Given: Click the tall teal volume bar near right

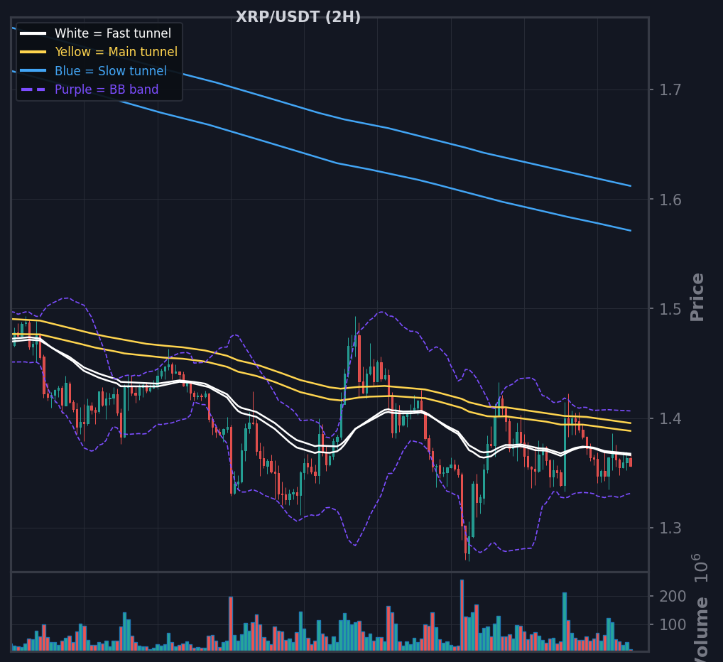Looking at the screenshot, I should 565,622.
